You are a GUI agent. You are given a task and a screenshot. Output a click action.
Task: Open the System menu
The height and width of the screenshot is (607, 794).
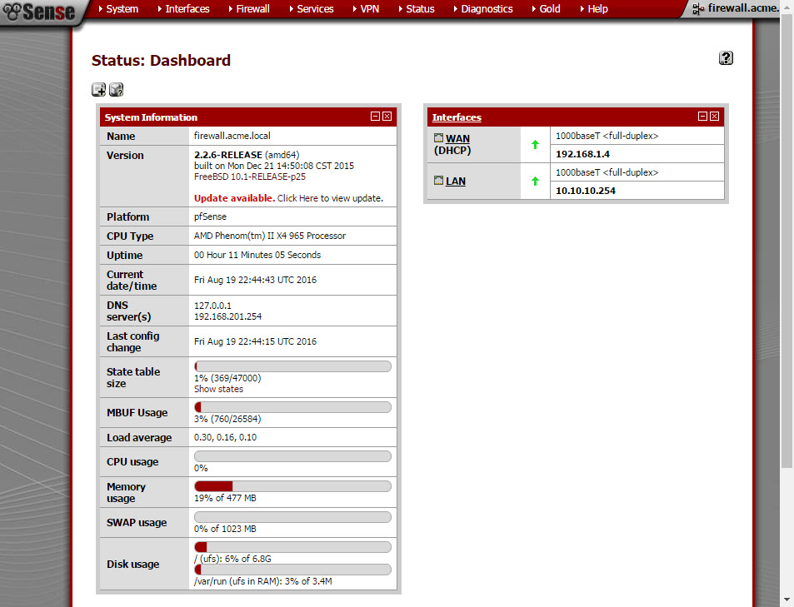tap(118, 8)
